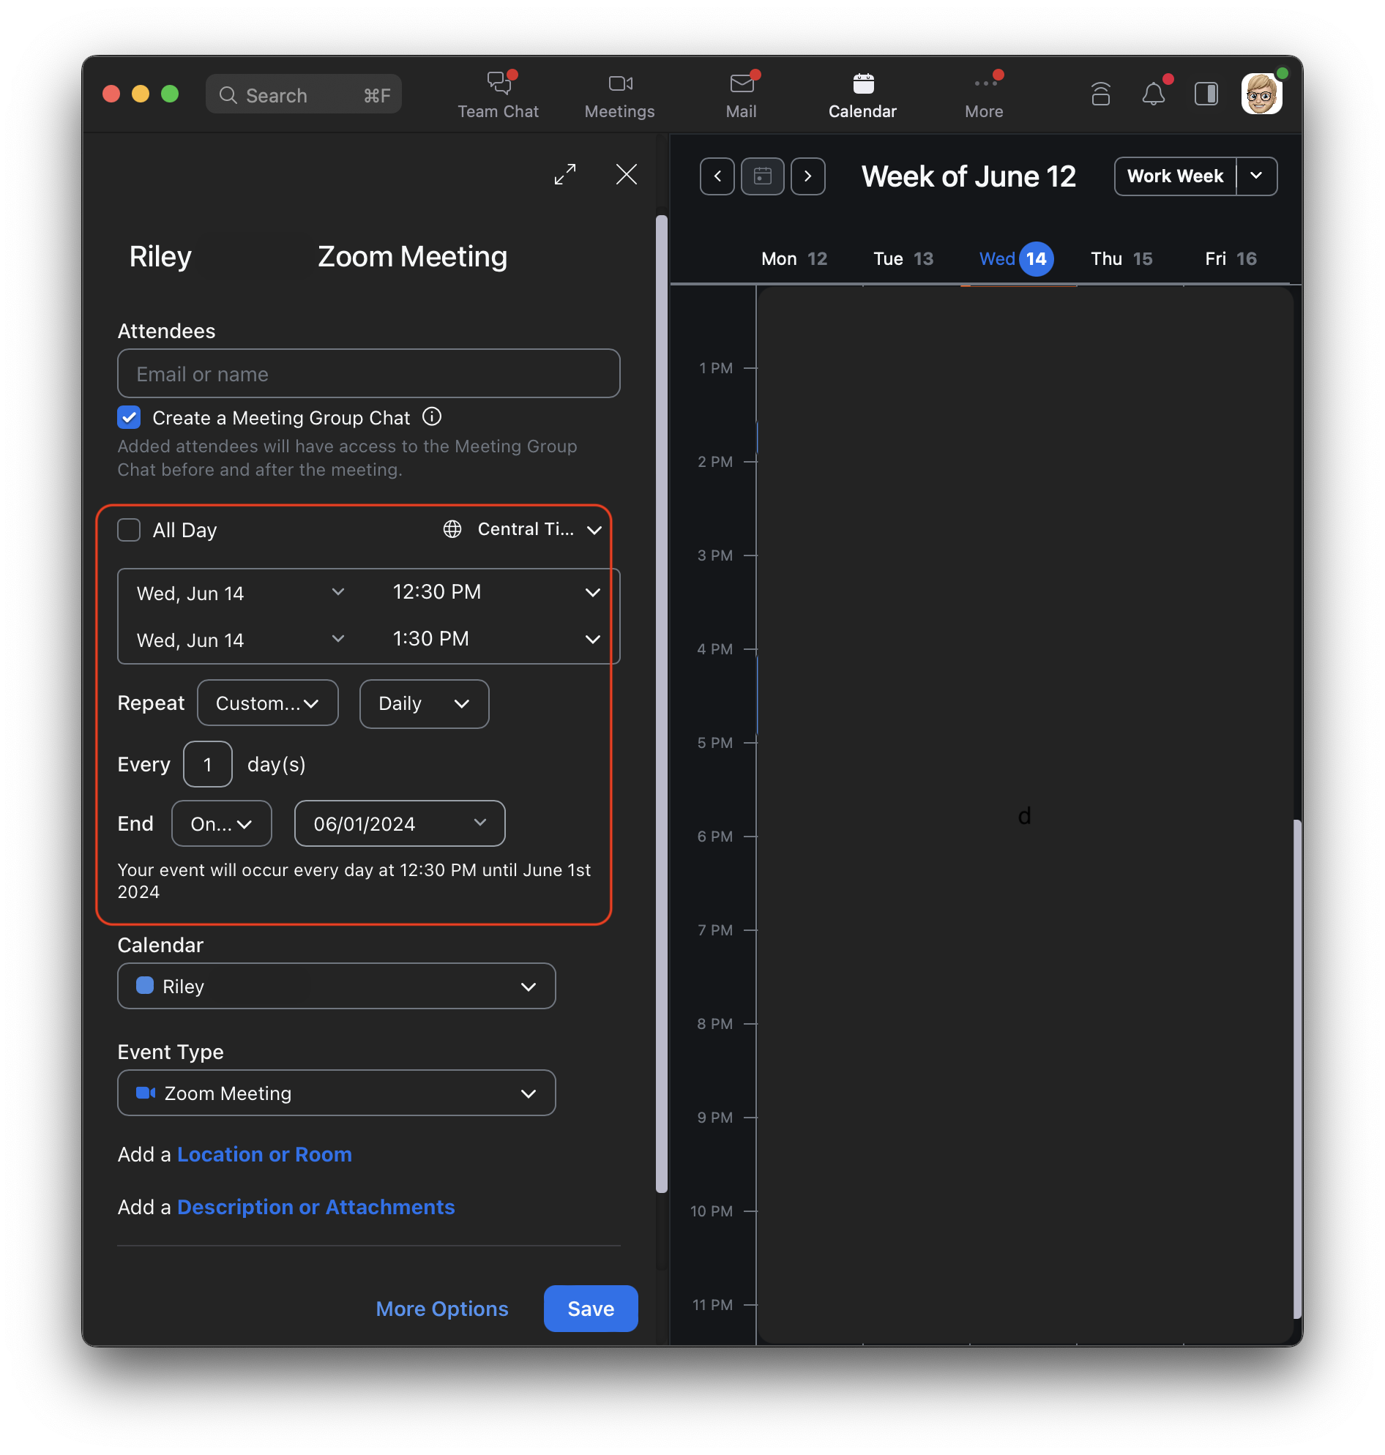
Task: Select the Calendar tab
Action: 862,96
